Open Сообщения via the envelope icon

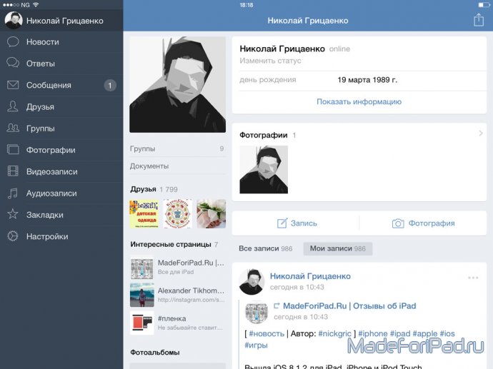[13, 85]
